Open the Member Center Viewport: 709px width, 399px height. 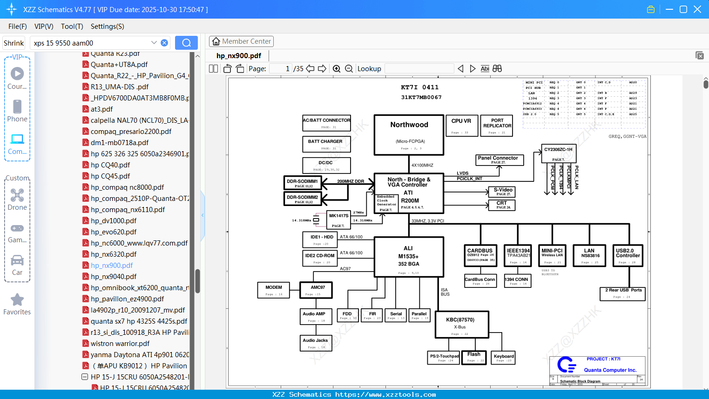tap(241, 41)
